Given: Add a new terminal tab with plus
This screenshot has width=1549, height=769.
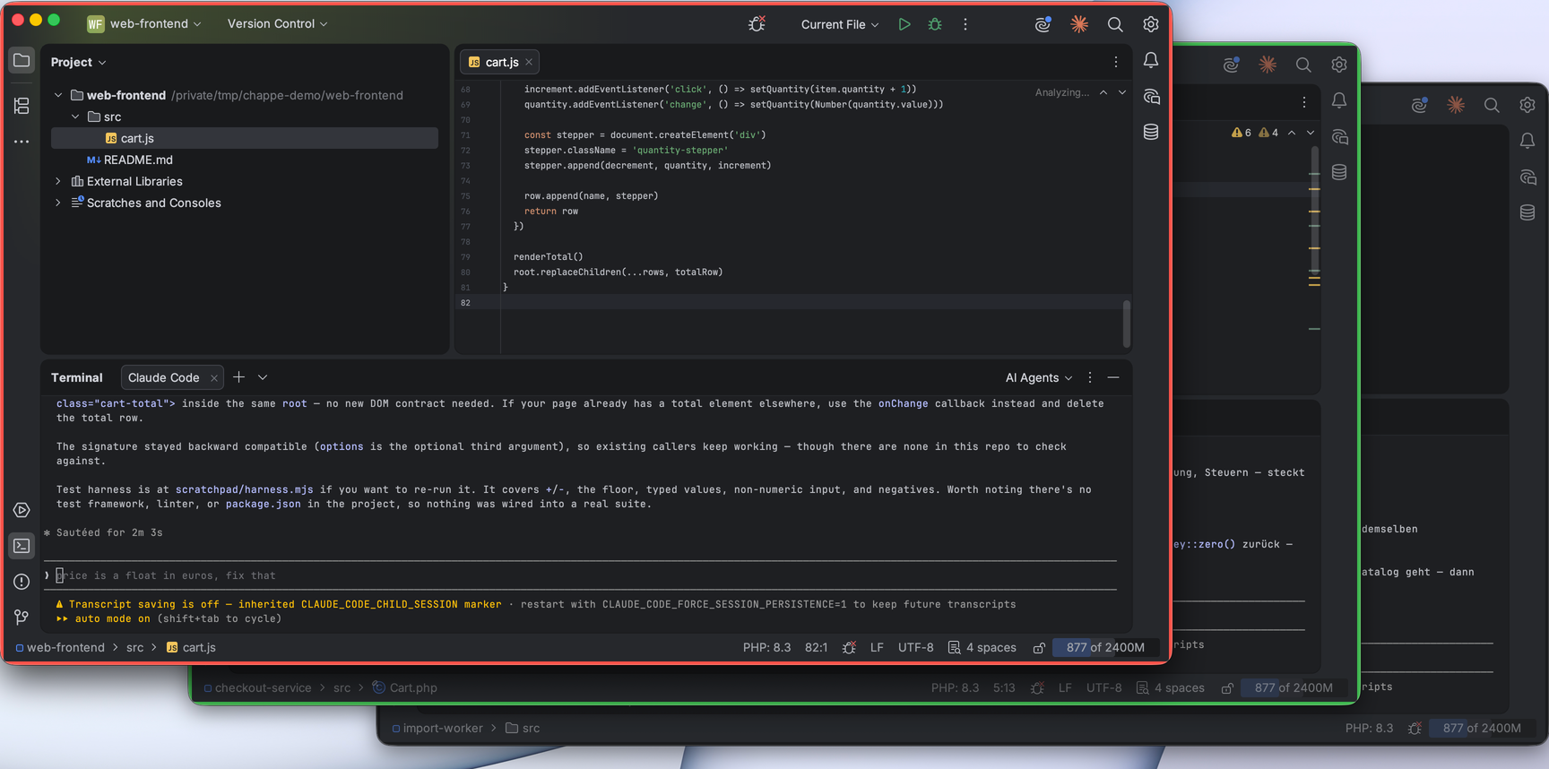Looking at the screenshot, I should coord(238,377).
